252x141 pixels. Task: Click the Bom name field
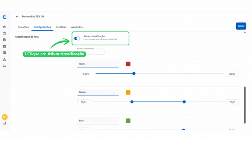[x=98, y=121]
